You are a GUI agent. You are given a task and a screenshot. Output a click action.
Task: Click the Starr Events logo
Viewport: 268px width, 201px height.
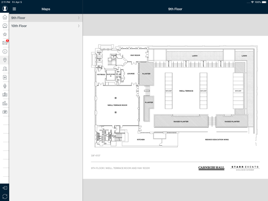coord(245,168)
